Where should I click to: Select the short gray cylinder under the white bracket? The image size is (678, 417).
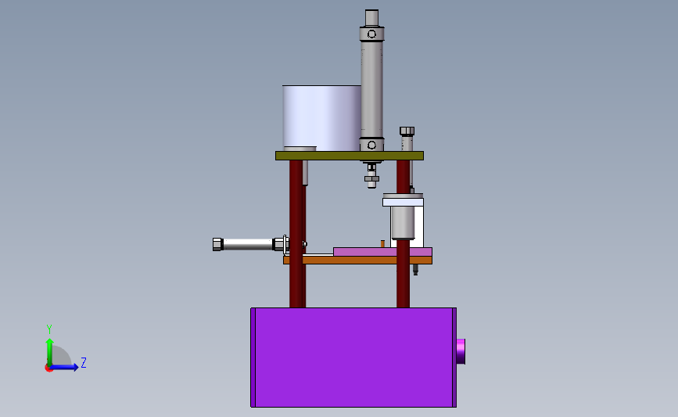click(403, 223)
